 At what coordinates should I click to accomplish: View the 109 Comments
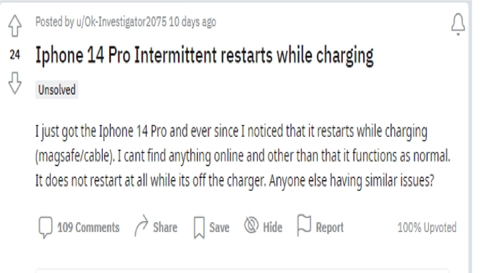(88, 227)
